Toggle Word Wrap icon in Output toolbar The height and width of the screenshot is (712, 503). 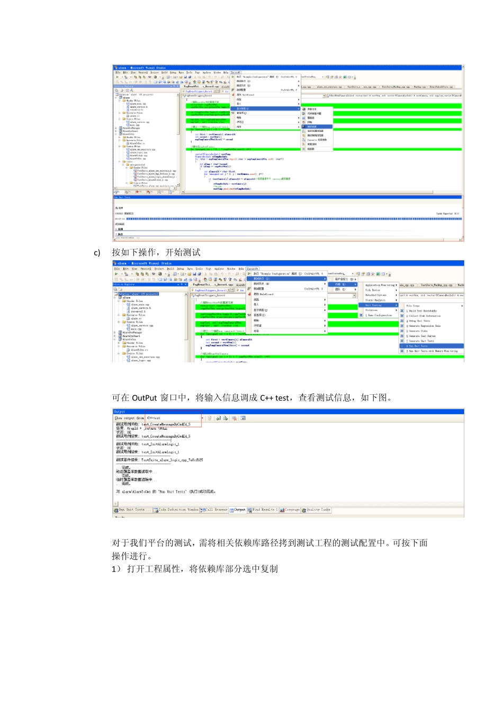pos(243,418)
